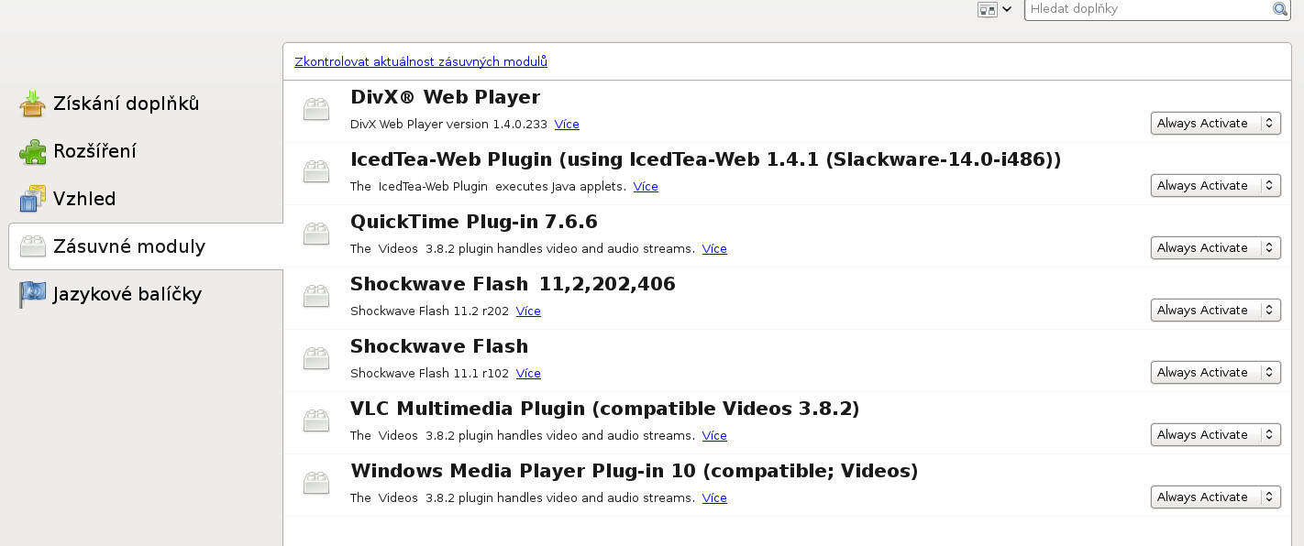
Task: Click Shockwave Flash 11,2,202,406 plugin icon
Action: [x=316, y=297]
